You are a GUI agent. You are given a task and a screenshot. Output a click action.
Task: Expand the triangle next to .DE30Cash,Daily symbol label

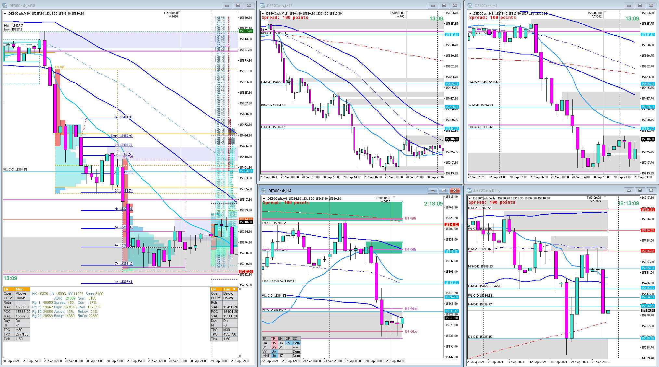(470, 198)
